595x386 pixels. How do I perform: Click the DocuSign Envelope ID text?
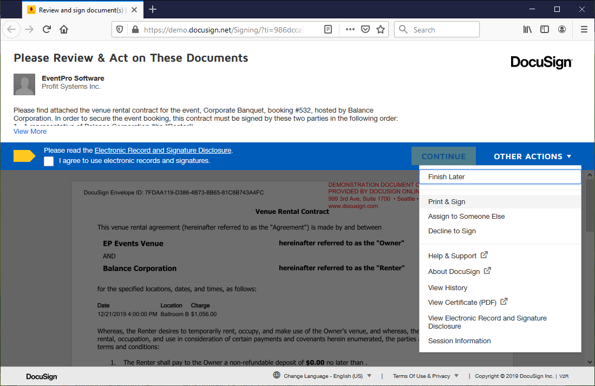pos(174,192)
